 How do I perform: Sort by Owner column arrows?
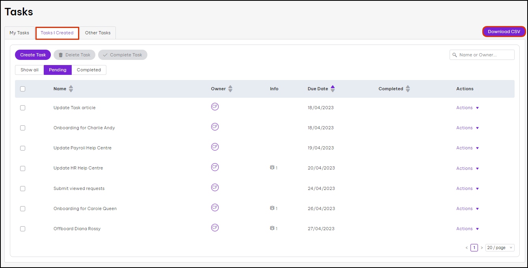tap(230, 89)
